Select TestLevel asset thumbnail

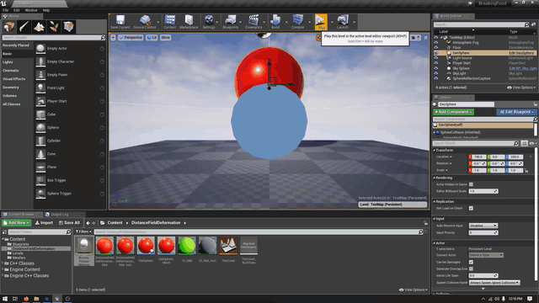[228, 246]
